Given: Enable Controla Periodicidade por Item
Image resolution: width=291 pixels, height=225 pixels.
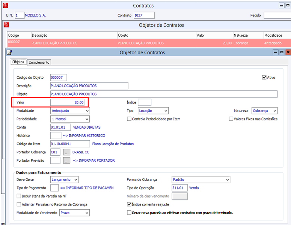Looking at the screenshot, I should [x=129, y=119].
